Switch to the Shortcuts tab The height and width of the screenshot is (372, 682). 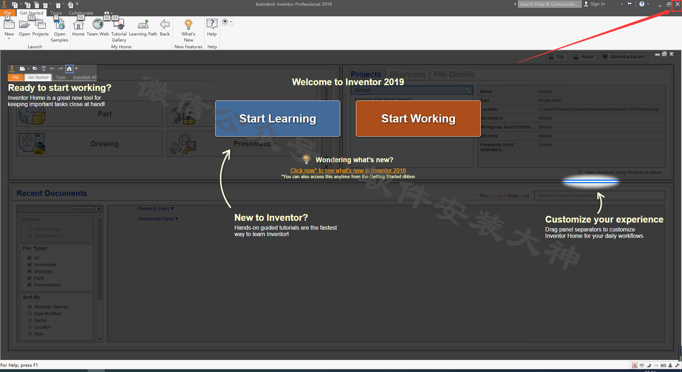[407, 74]
